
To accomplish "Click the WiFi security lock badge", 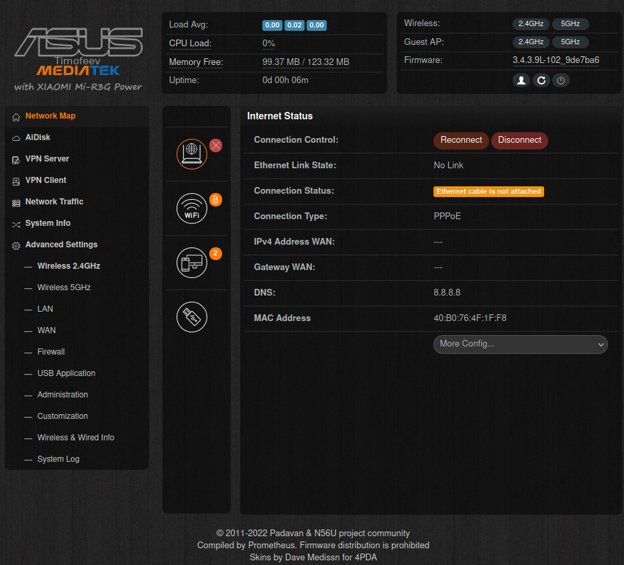I will point(215,200).
